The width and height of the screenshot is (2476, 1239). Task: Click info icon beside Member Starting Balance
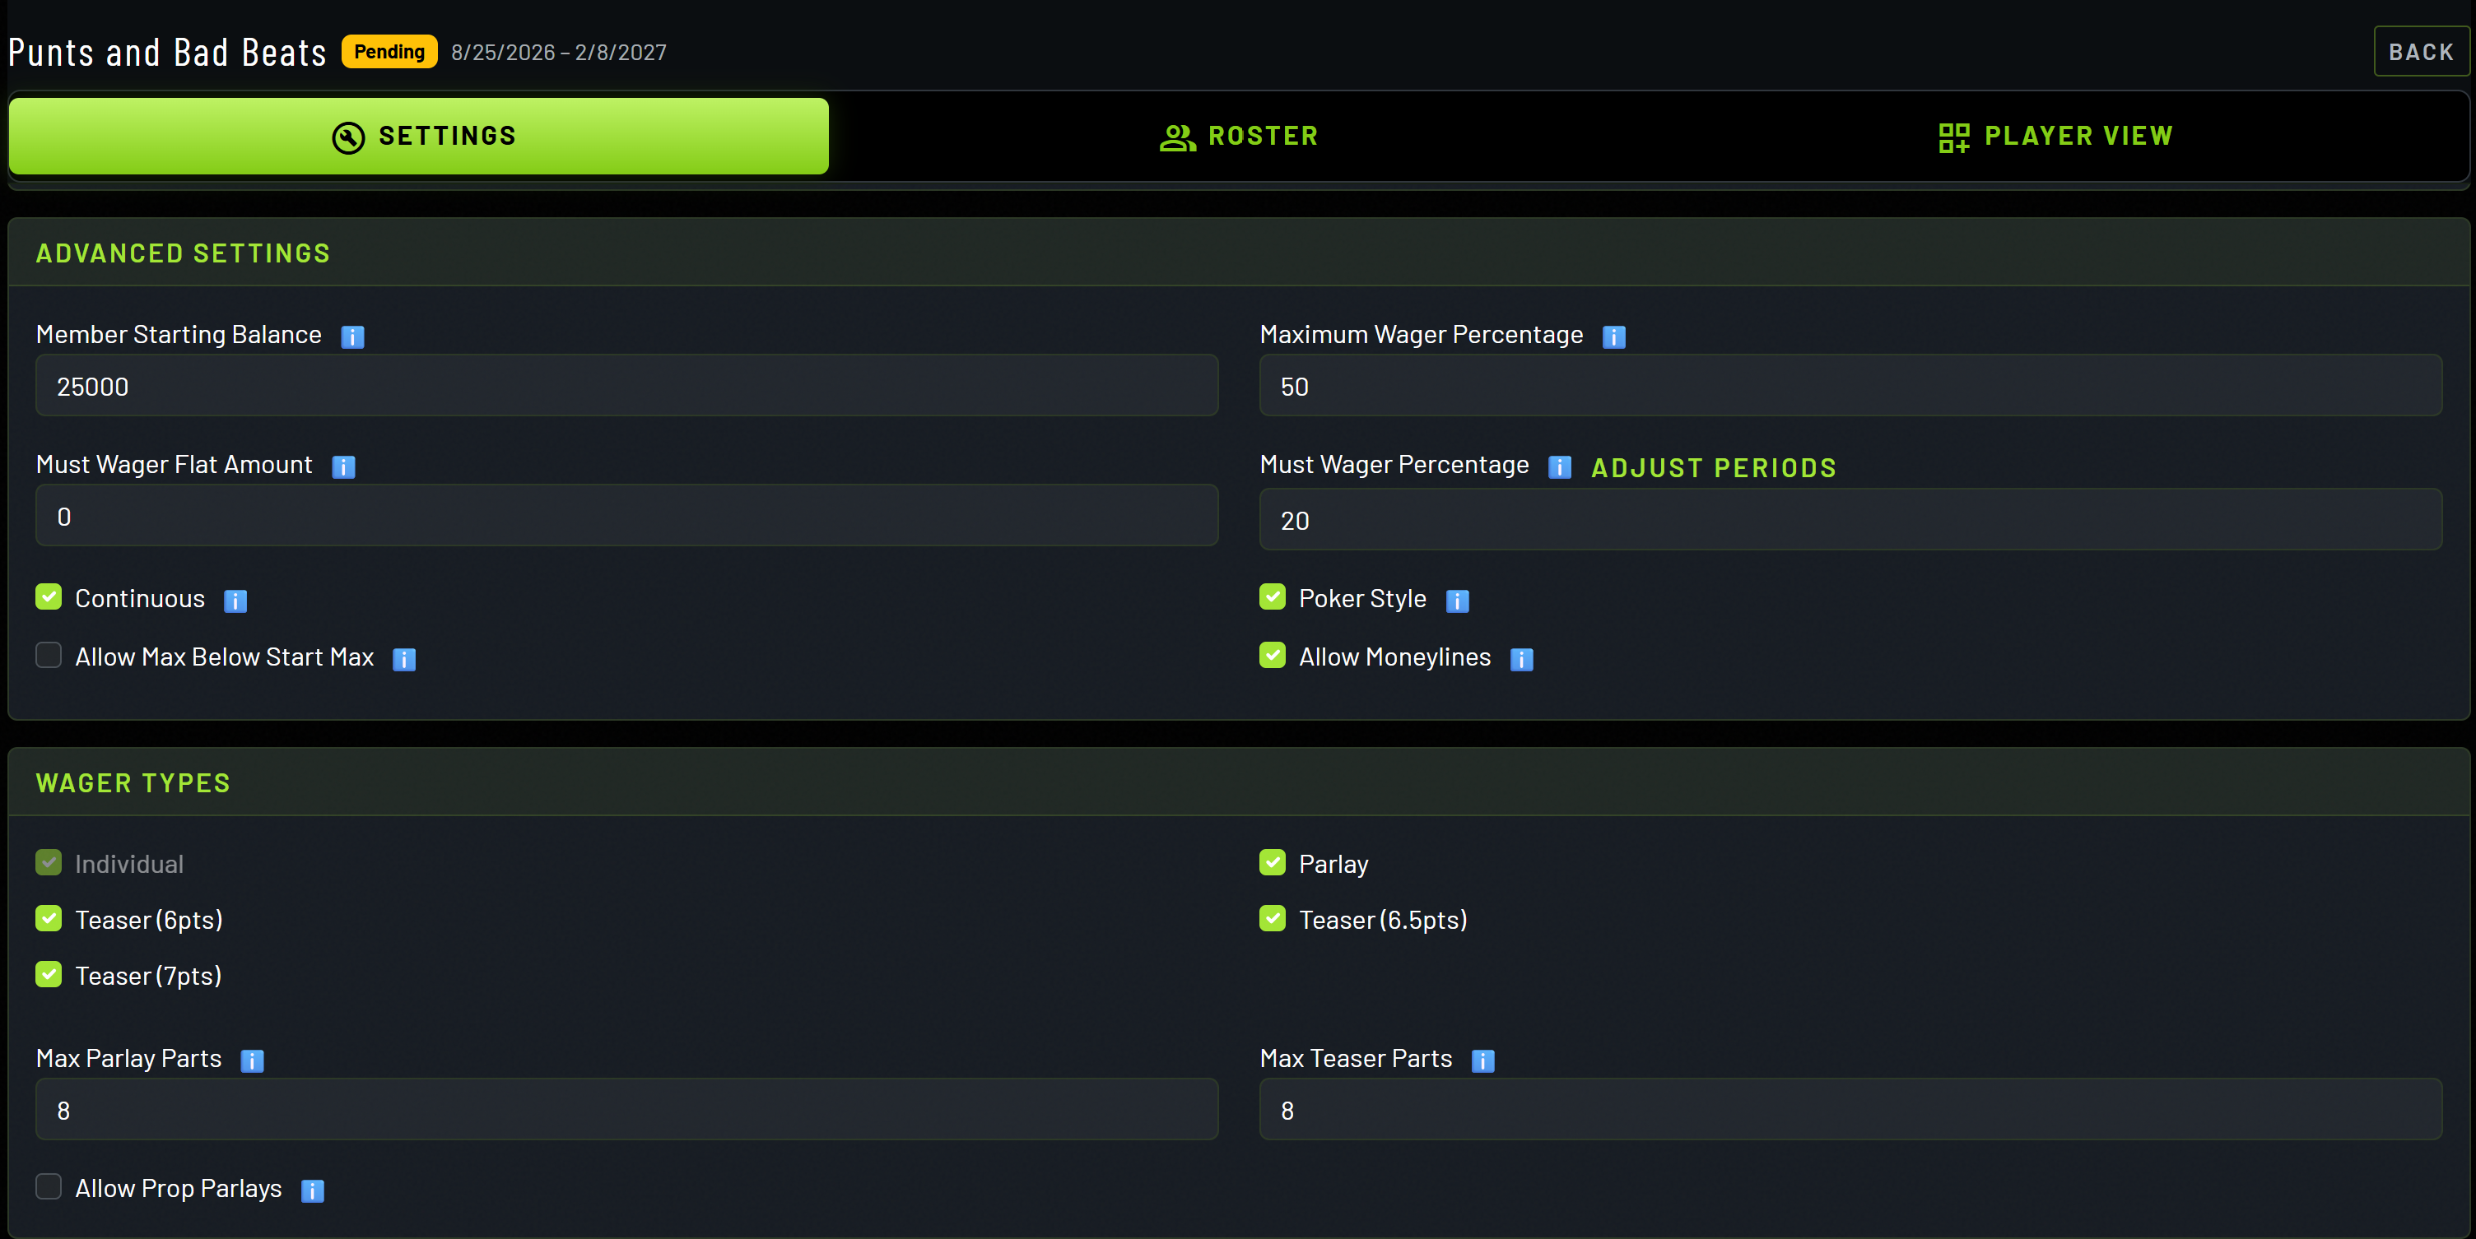pyautogui.click(x=353, y=336)
